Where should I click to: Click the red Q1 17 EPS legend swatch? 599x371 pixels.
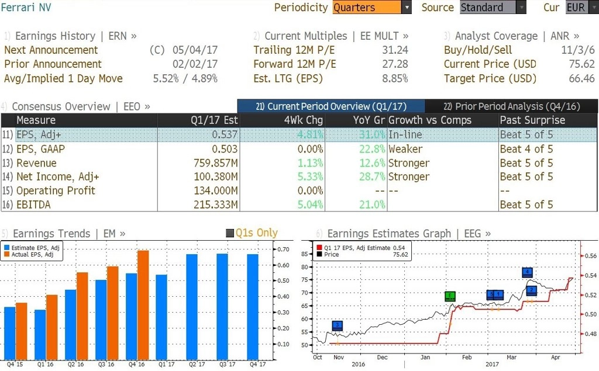pos(319,248)
